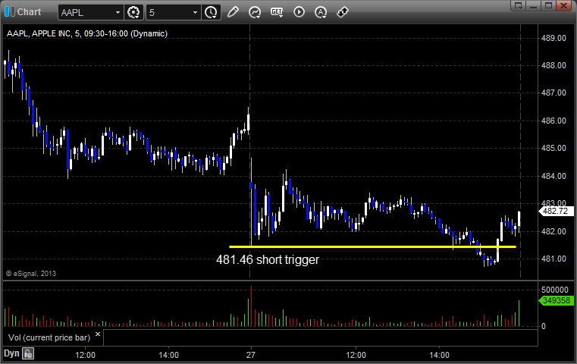The image size is (577, 364).
Task: Select the yellow short trigger line
Action: click(x=372, y=246)
